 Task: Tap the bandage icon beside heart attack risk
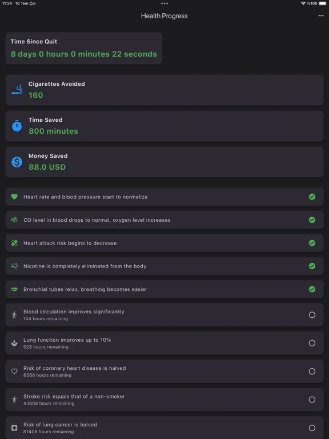click(14, 243)
